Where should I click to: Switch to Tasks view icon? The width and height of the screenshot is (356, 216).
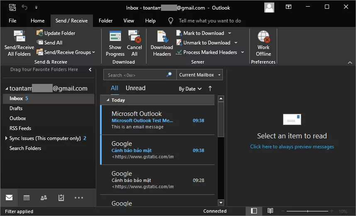[x=61, y=198]
